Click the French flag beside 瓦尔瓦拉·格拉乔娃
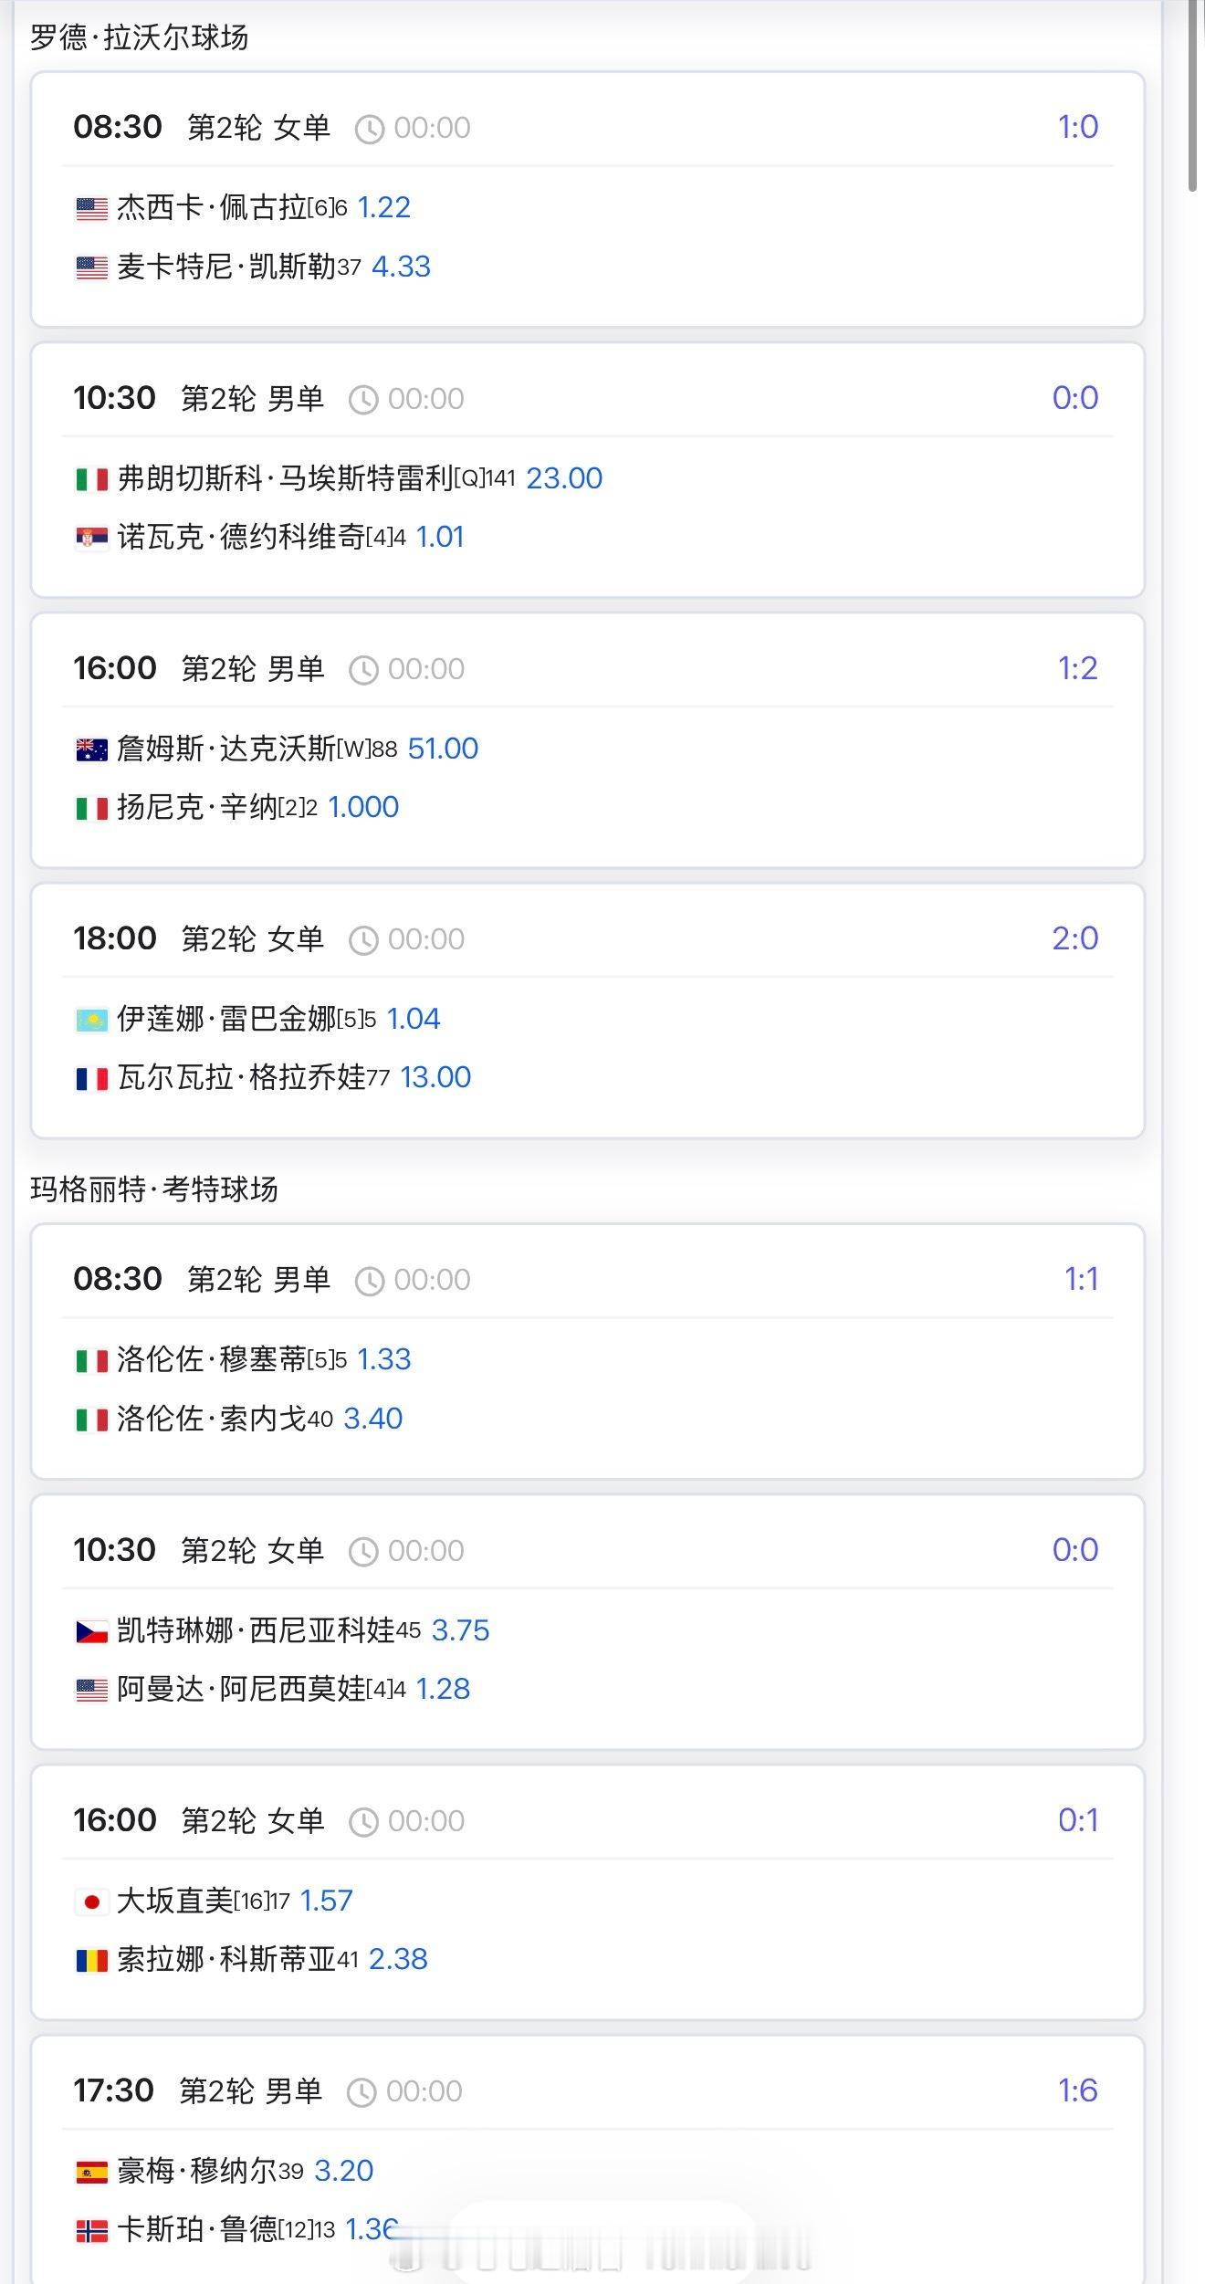 pos(91,1079)
